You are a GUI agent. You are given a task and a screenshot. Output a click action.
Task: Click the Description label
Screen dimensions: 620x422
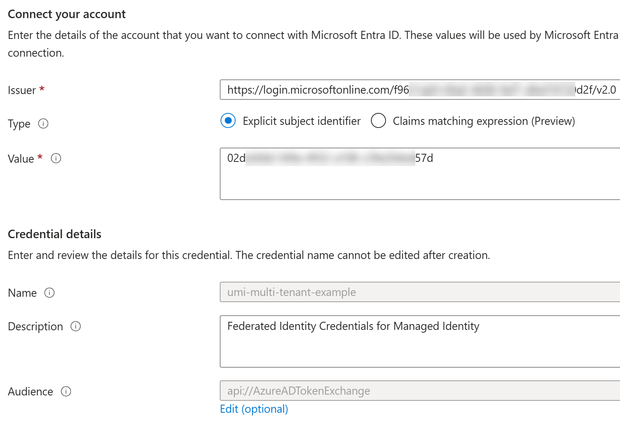(35, 327)
